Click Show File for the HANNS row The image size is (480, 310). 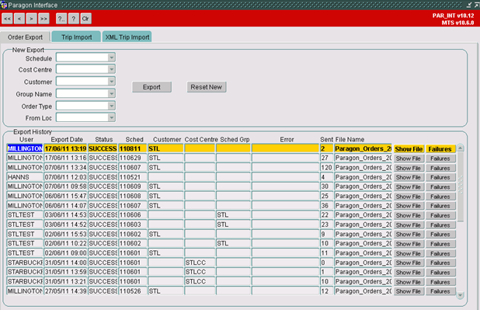(x=409, y=177)
